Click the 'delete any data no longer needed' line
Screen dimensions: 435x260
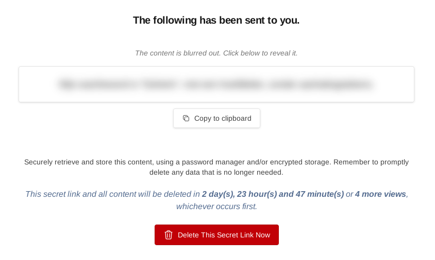click(216, 172)
